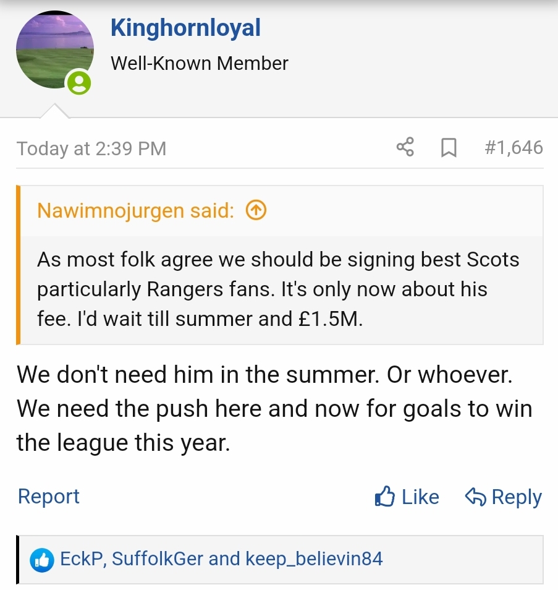Image resolution: width=558 pixels, height=590 pixels.
Task: Open 'Nawimnojurgen said:' quote header link
Action: [135, 211]
